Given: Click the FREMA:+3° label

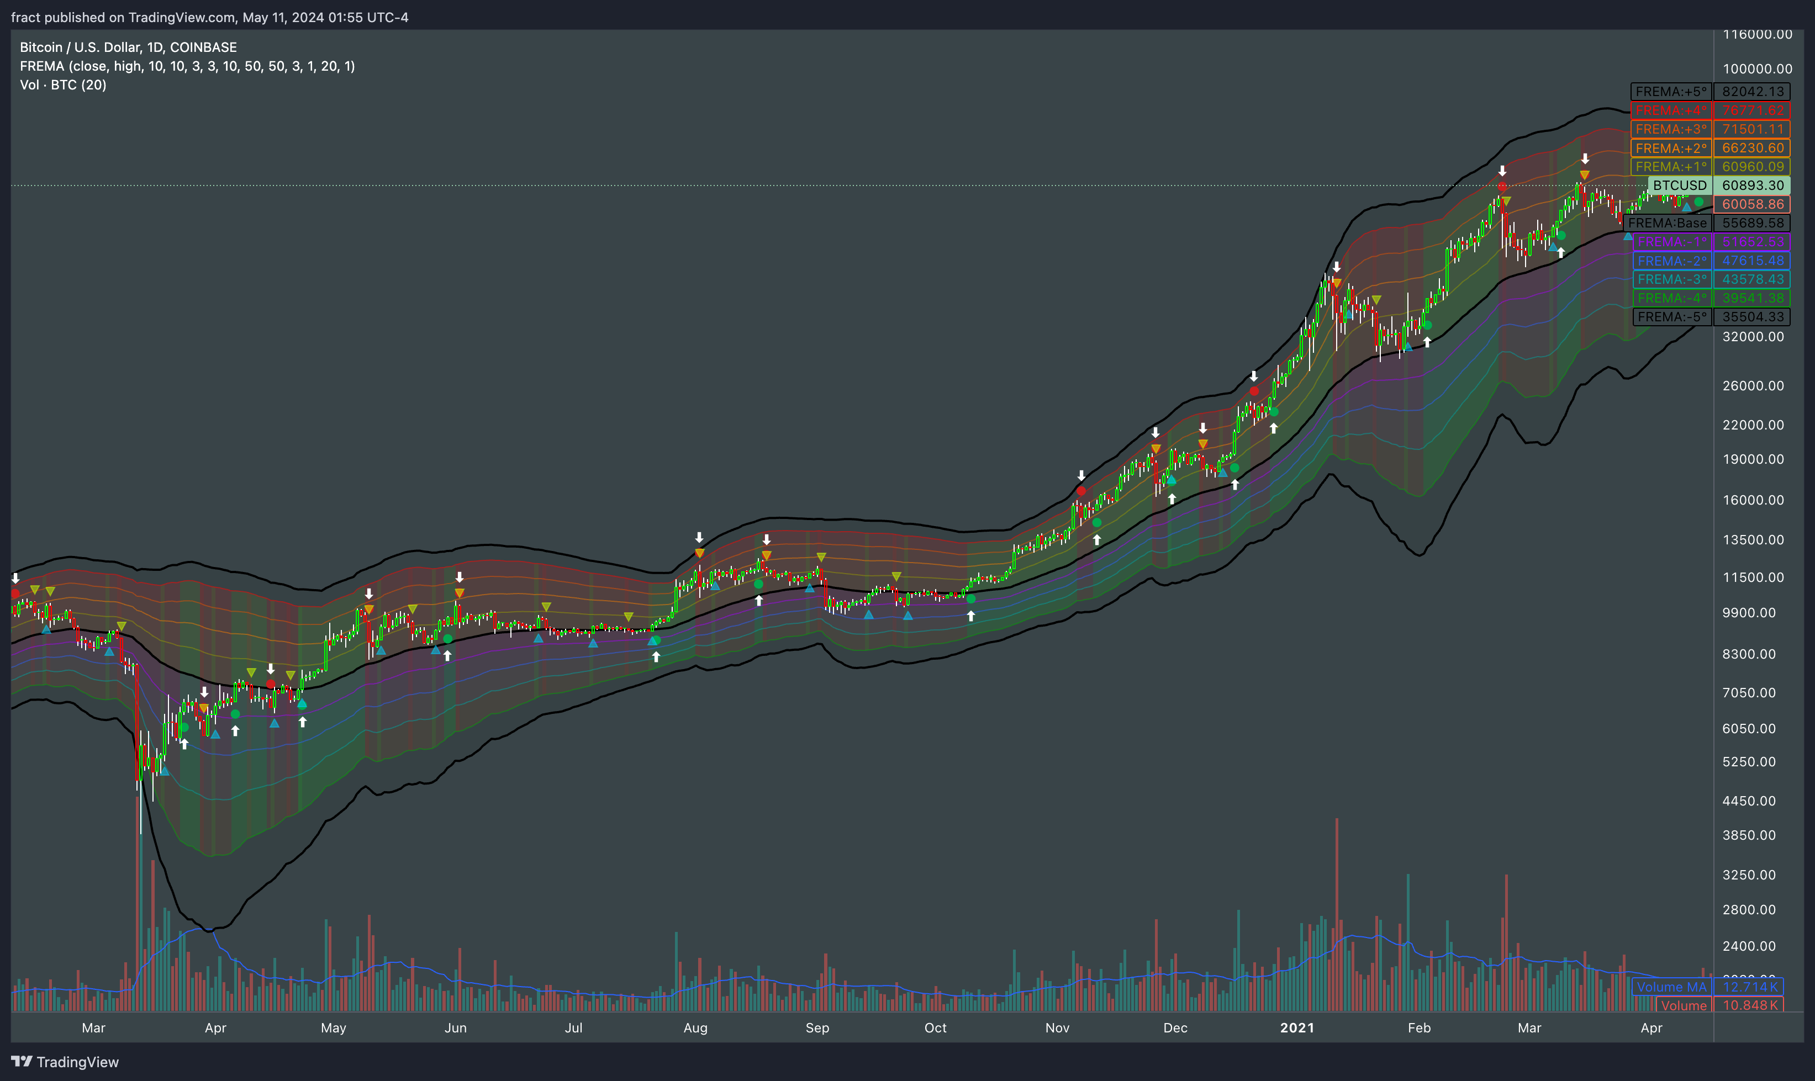Looking at the screenshot, I should coord(1671,129).
